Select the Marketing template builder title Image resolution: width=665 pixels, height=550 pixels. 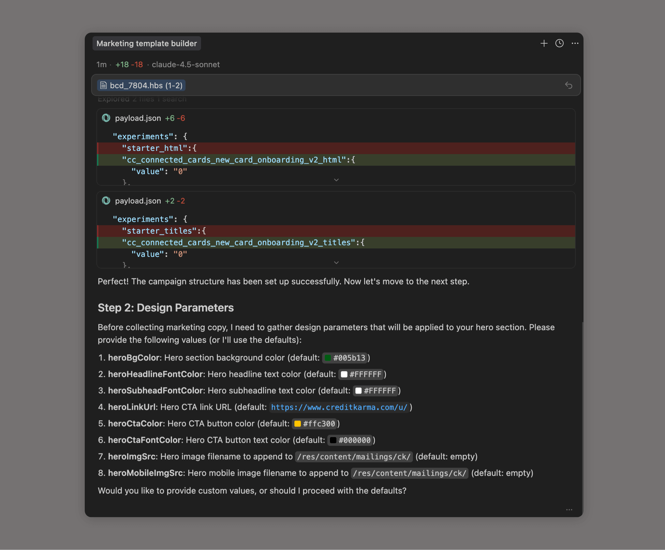146,43
